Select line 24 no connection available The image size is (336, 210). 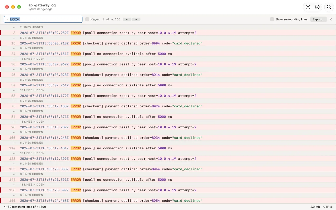168,54
